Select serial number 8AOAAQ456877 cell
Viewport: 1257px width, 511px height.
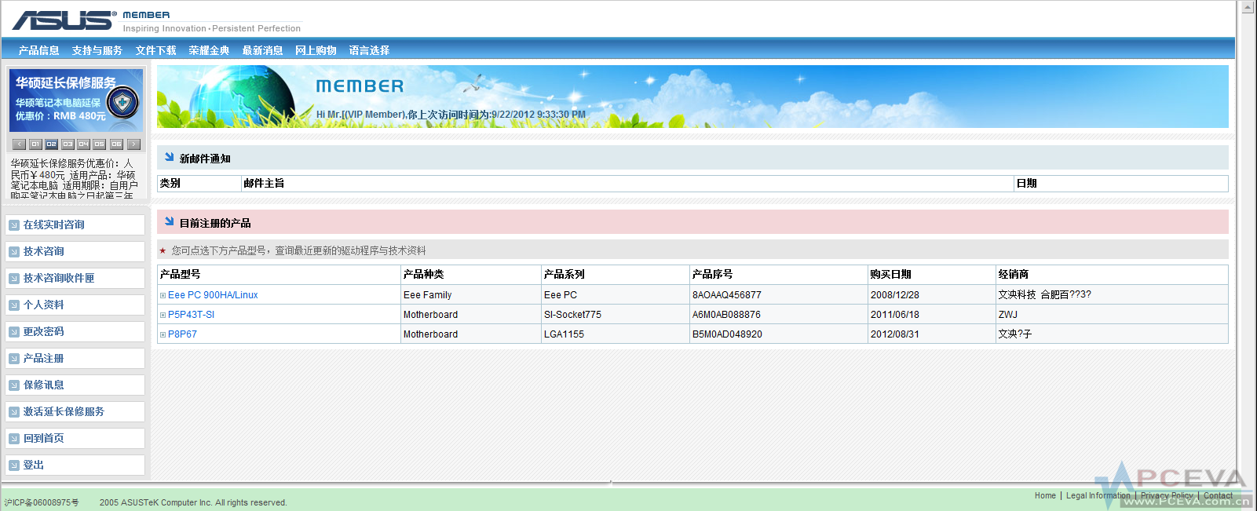tap(778, 295)
